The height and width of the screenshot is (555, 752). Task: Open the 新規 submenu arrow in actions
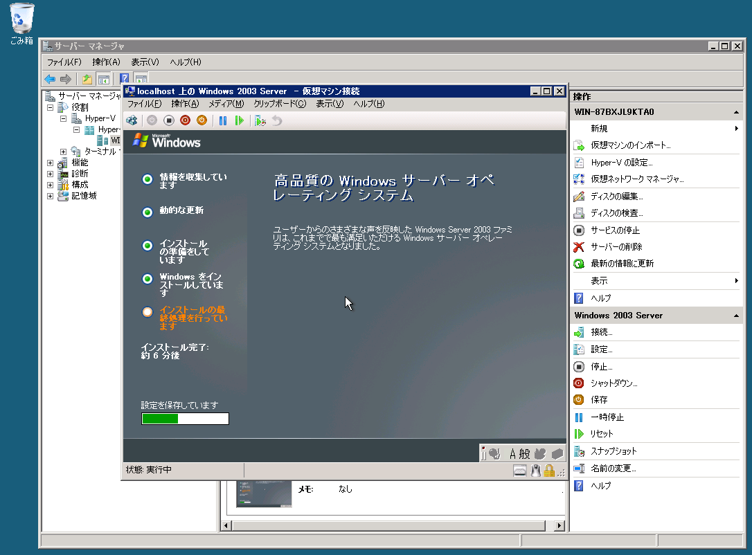pos(736,129)
